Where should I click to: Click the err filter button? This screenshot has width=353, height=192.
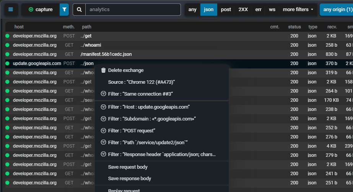point(259,10)
